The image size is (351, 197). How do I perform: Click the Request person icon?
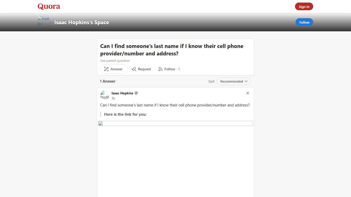[134, 69]
